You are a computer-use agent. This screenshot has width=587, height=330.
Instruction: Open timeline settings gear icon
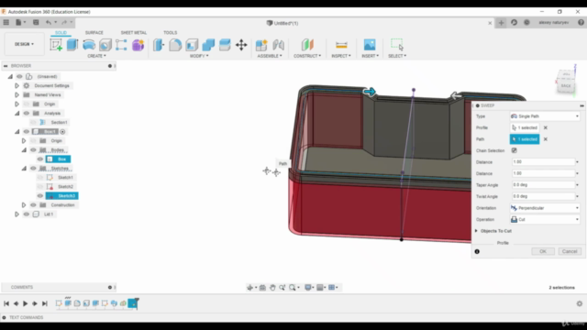pos(579,303)
